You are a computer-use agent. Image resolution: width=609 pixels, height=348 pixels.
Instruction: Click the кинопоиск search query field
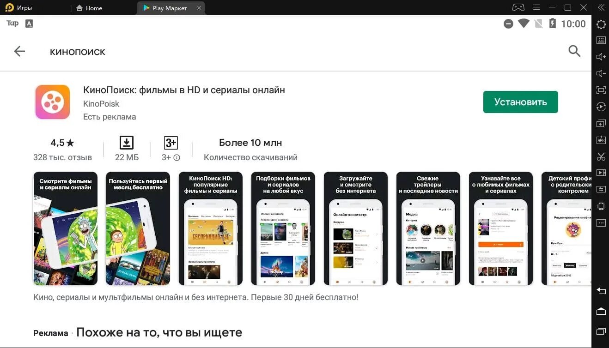78,52
